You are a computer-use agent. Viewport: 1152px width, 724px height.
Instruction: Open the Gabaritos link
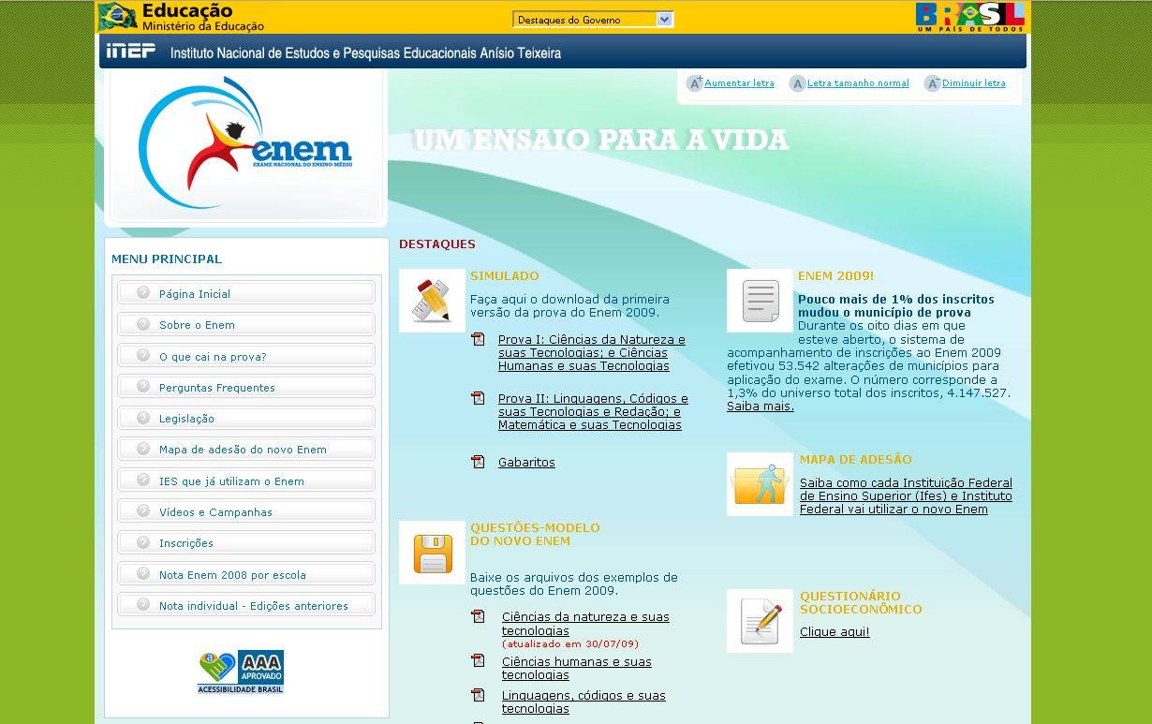[526, 463]
